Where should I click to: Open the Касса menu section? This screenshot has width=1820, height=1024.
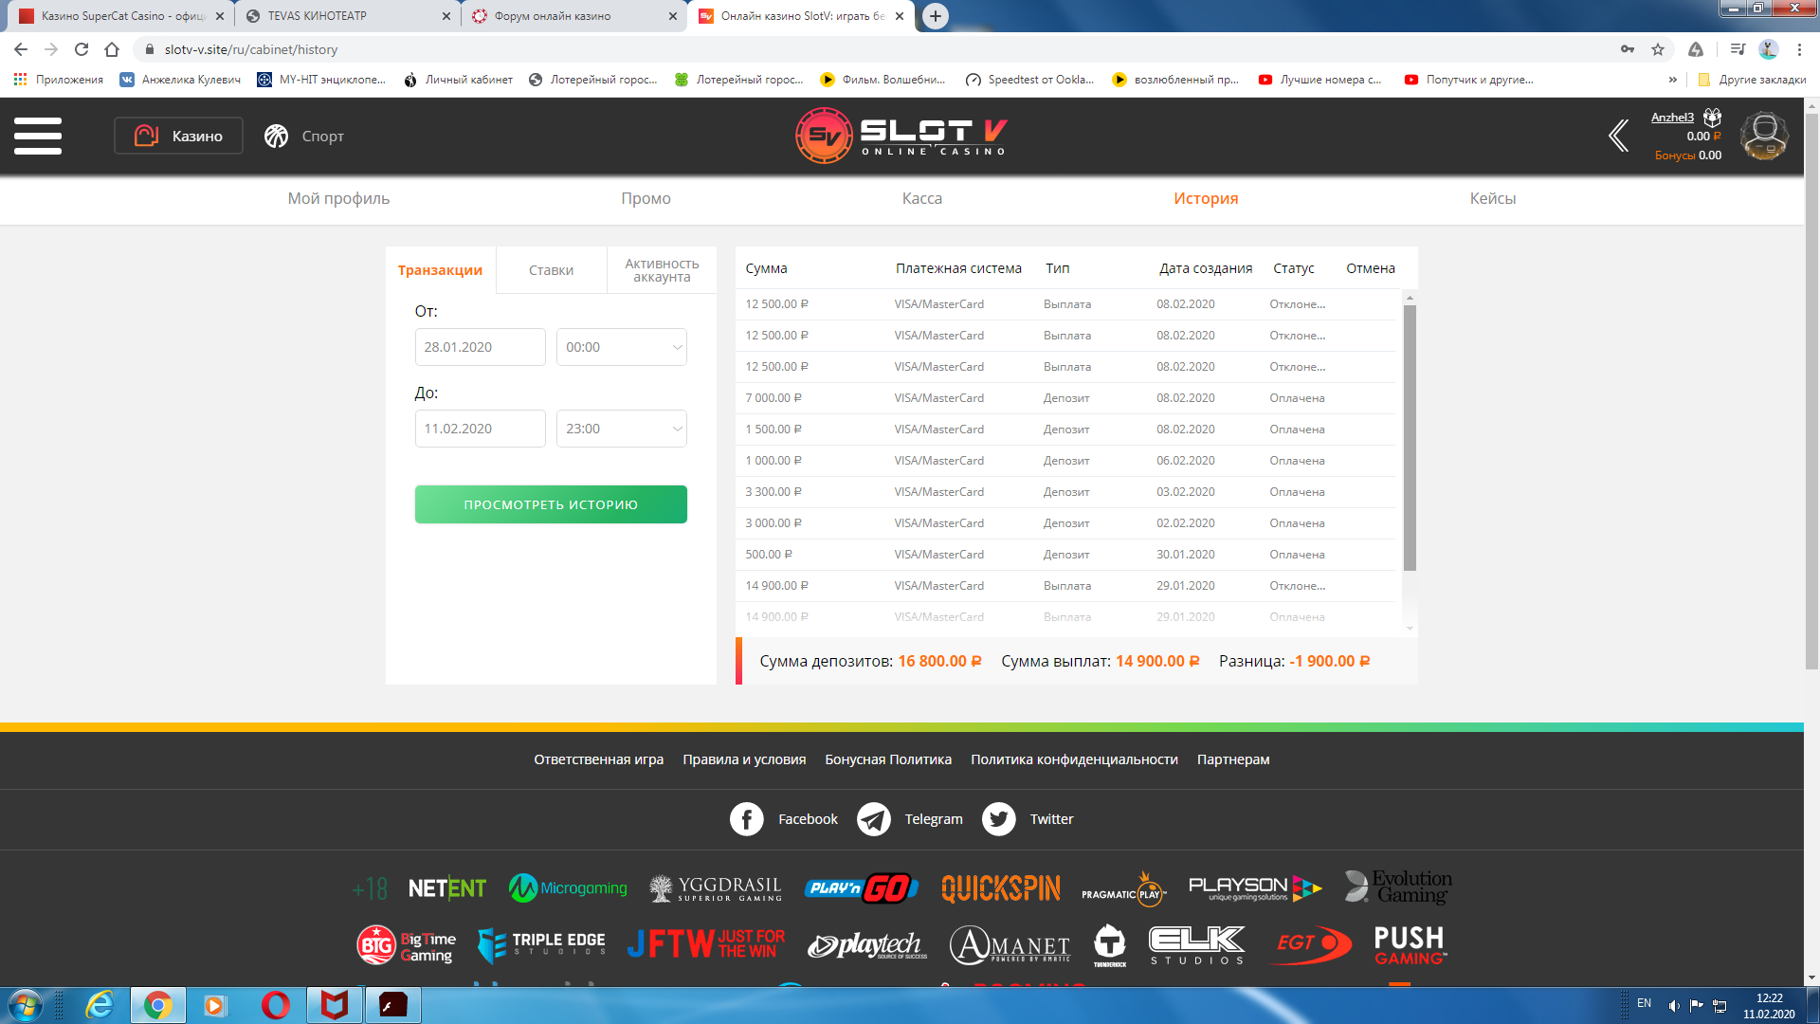921,198
